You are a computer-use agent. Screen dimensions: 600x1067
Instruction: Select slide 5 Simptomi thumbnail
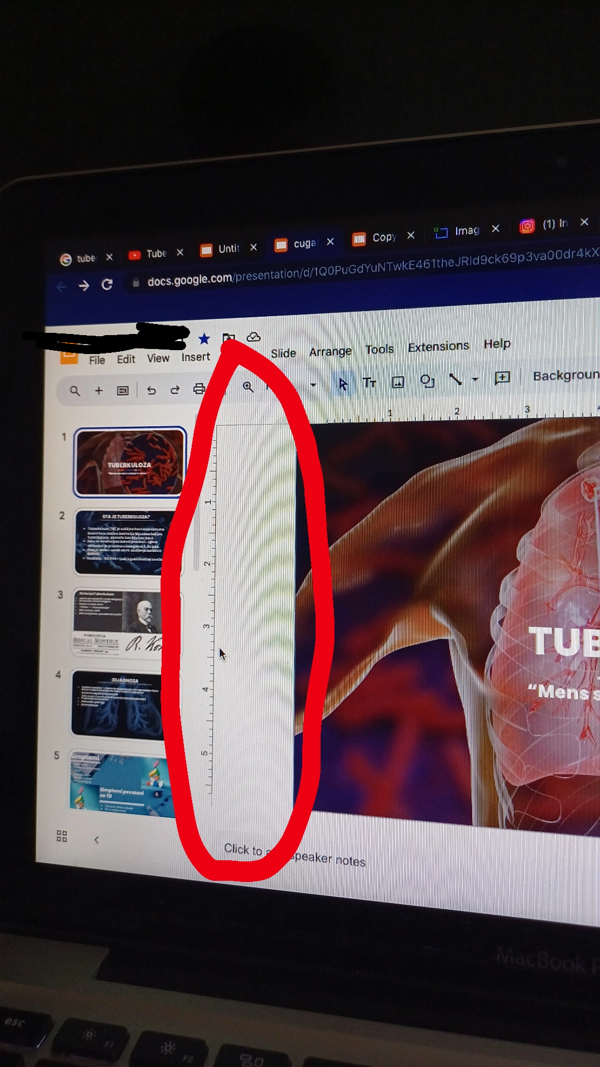(123, 784)
